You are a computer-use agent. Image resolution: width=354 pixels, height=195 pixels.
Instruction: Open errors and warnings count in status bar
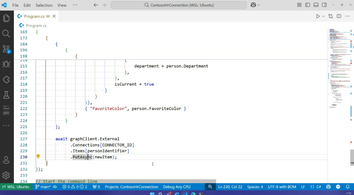75,187
